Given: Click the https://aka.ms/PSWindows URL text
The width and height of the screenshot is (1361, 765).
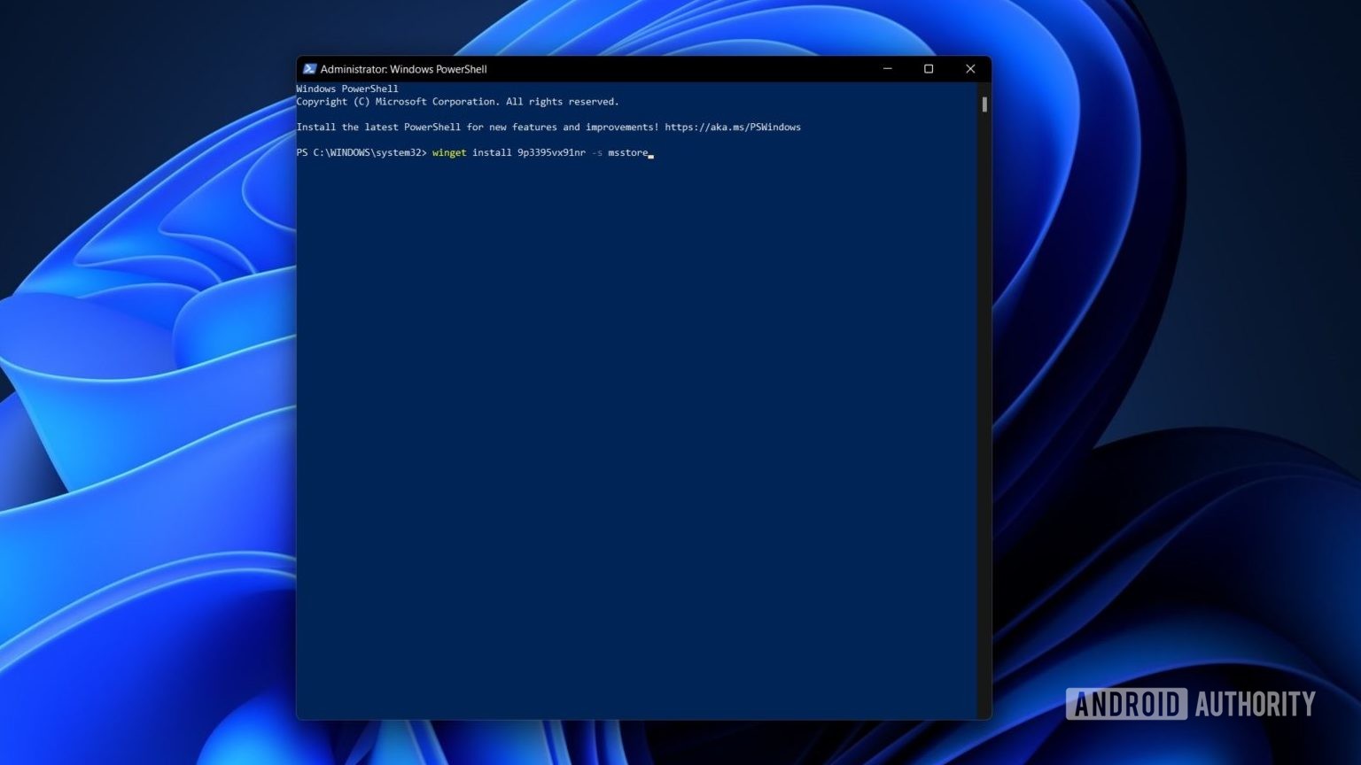Looking at the screenshot, I should (733, 127).
